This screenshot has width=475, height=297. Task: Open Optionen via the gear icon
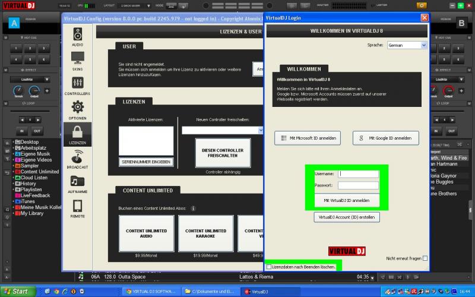coord(78,109)
